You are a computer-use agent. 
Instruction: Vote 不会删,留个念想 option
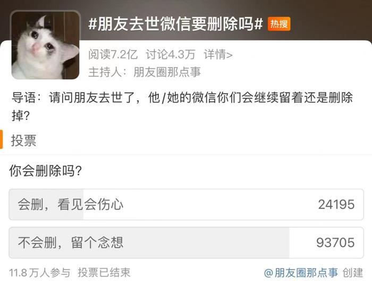[x=186, y=243]
